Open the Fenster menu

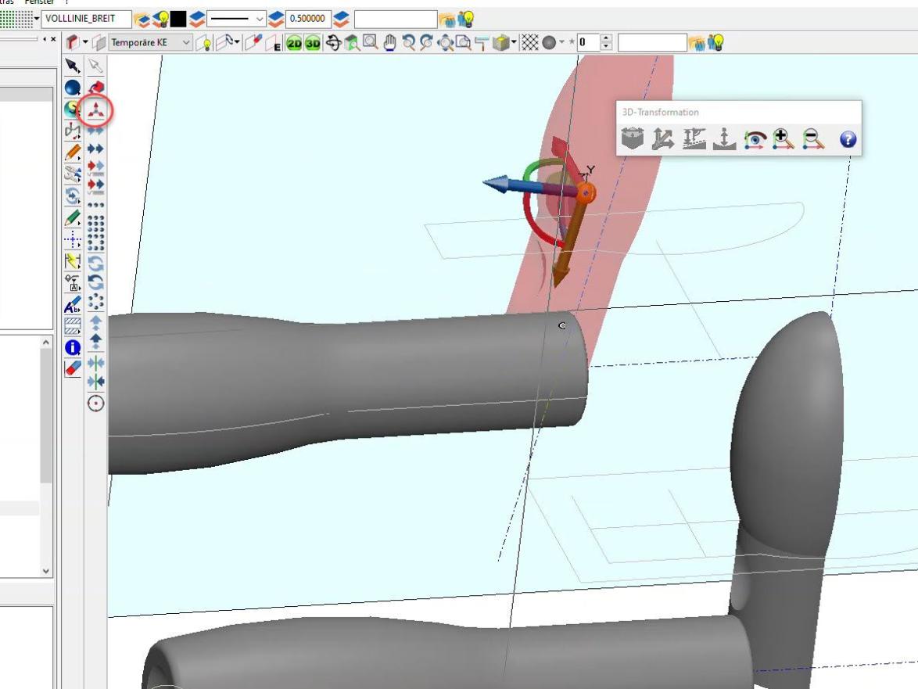[40, 2]
